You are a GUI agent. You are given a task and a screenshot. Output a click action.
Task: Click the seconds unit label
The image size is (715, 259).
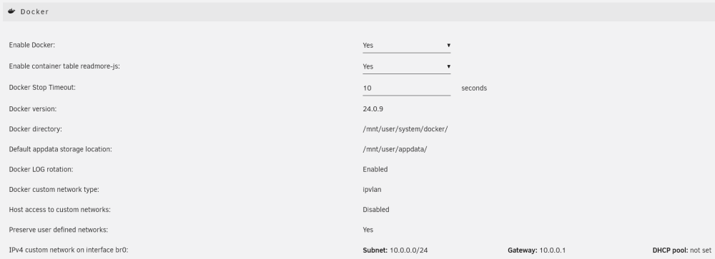pos(474,88)
